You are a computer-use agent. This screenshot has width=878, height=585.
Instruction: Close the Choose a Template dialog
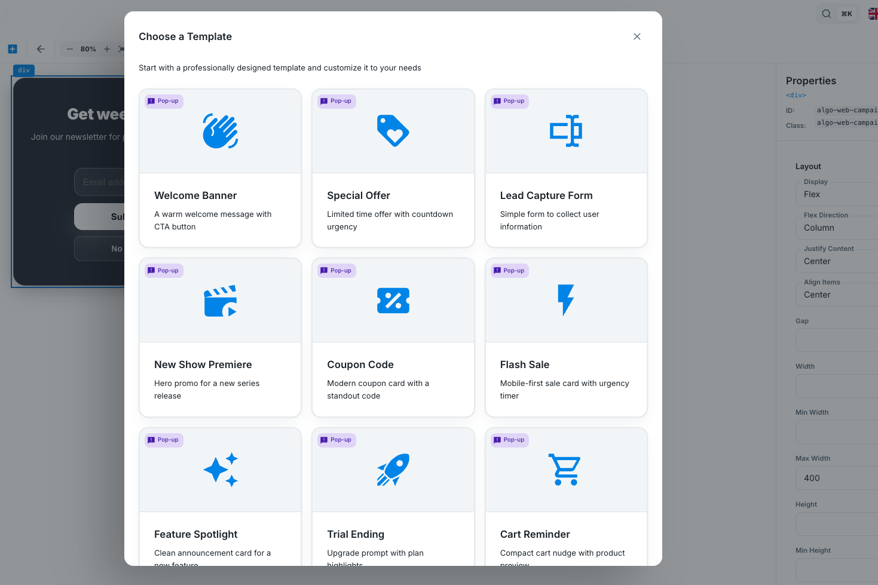pyautogui.click(x=637, y=36)
